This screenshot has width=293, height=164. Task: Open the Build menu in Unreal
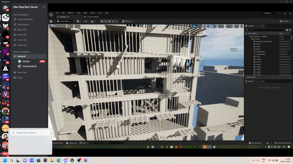[x=85, y=13]
